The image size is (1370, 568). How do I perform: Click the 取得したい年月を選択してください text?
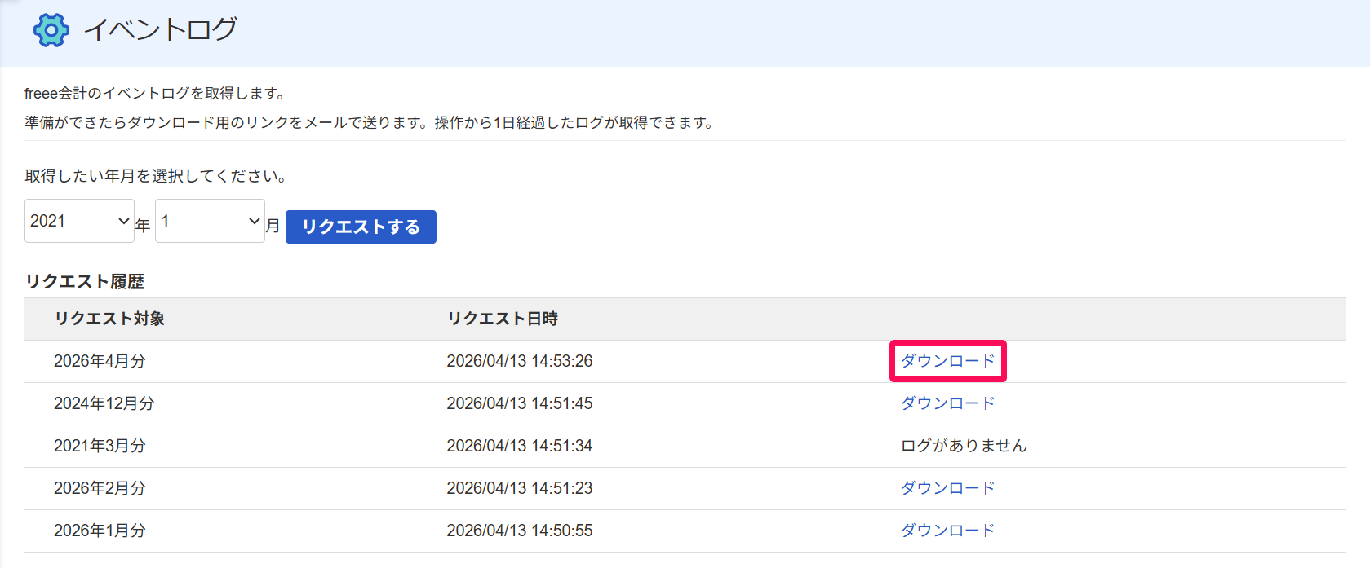pos(155,176)
